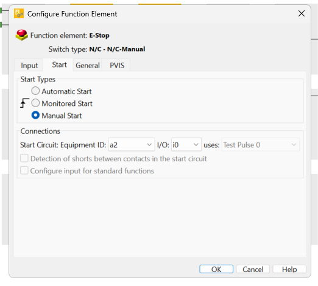318x286 pixels.
Task: Enable Configure input for standard functions
Action: tap(24, 170)
